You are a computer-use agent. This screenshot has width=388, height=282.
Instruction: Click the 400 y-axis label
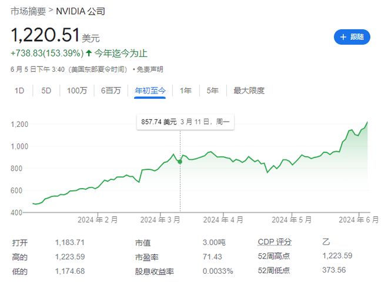16,213
